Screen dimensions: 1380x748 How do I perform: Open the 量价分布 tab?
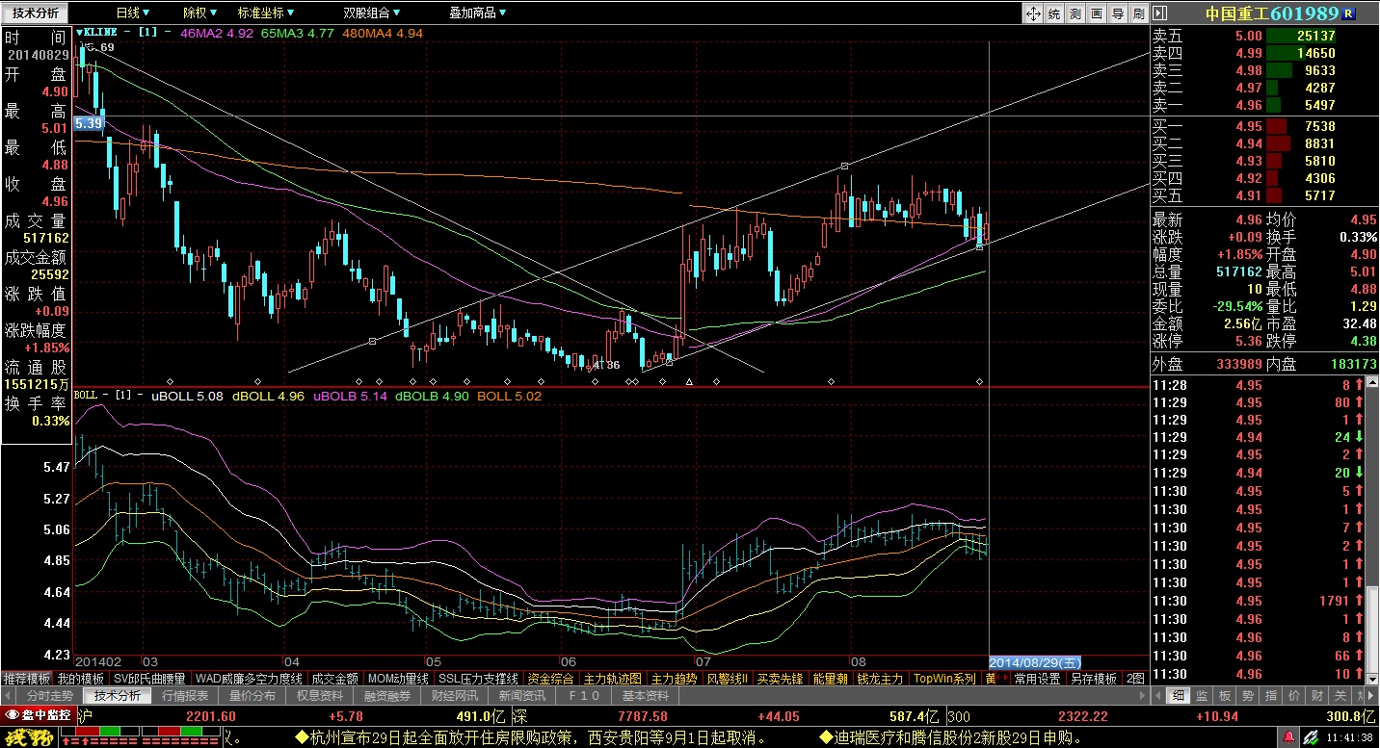[x=252, y=695]
